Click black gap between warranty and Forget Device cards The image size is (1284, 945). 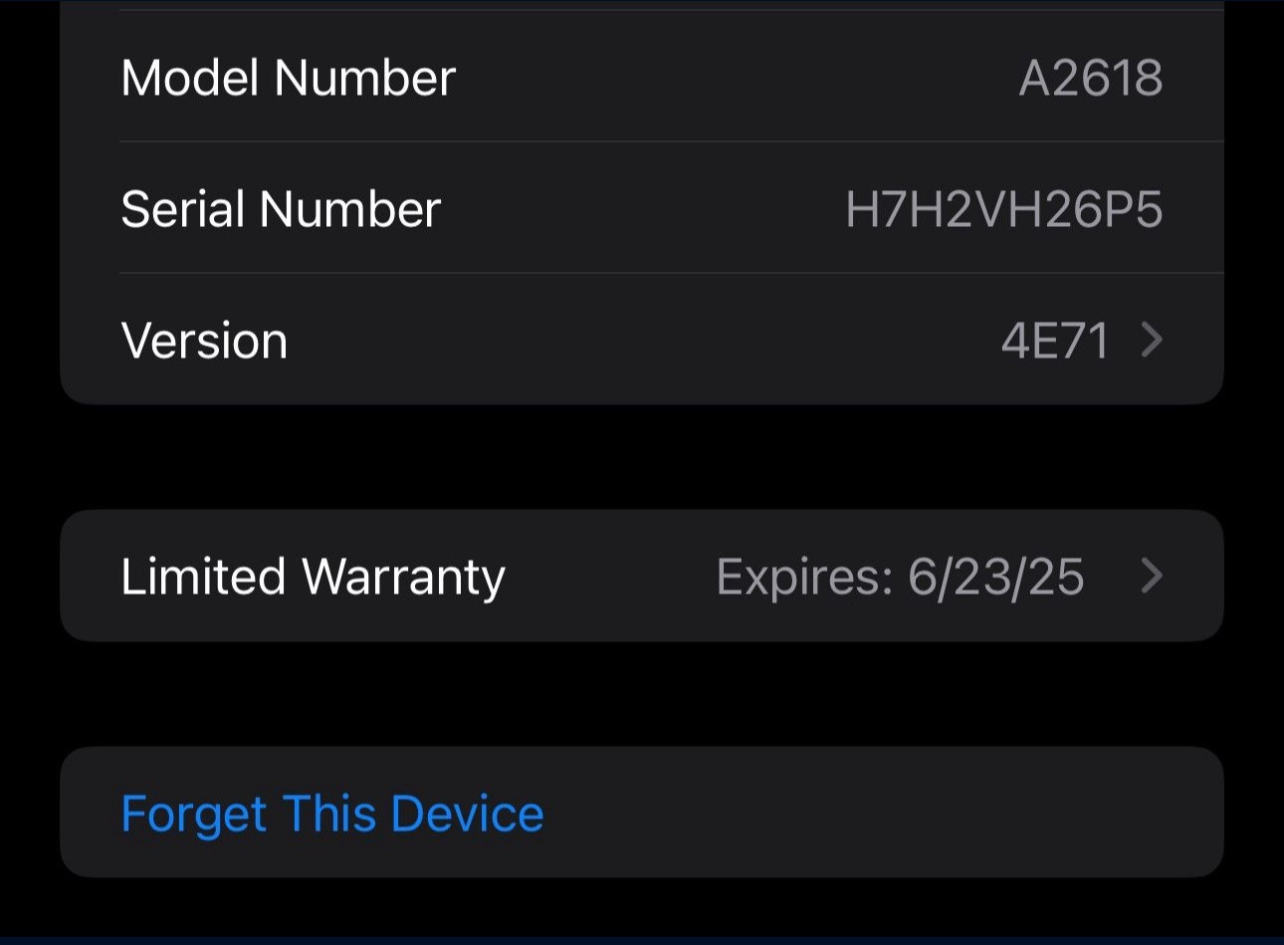coord(642,694)
